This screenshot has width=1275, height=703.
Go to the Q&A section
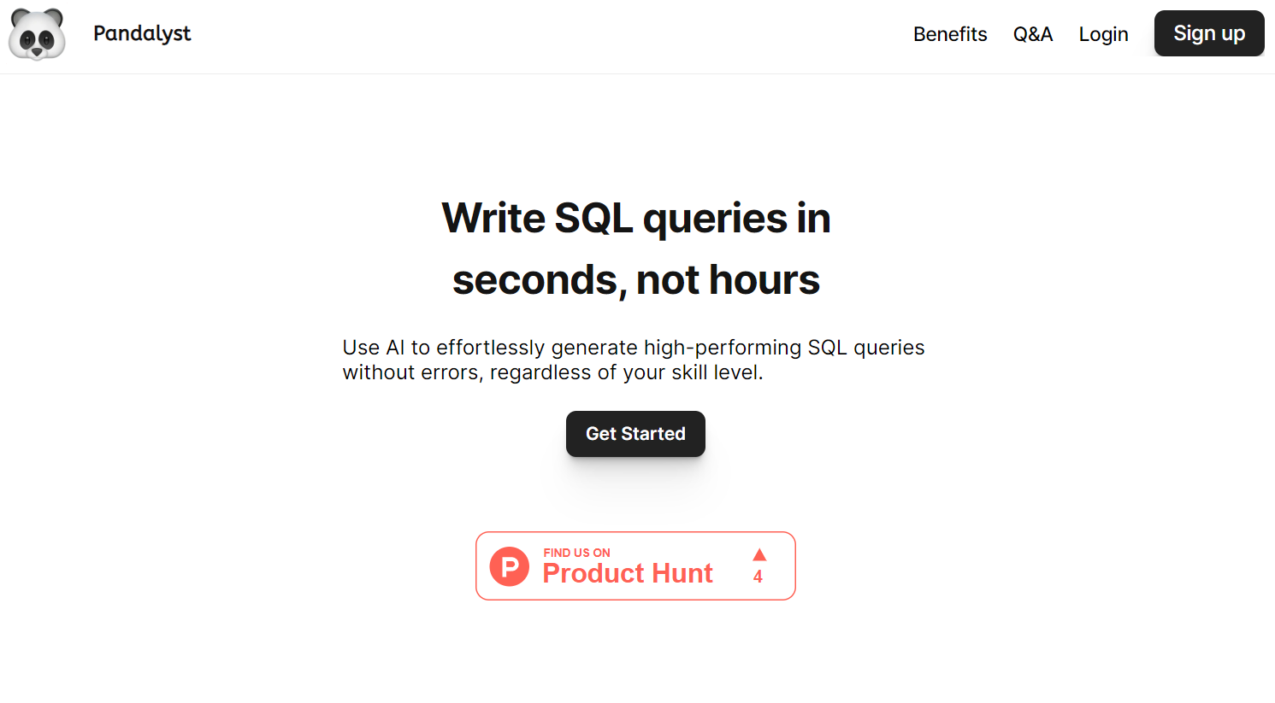1032,34
